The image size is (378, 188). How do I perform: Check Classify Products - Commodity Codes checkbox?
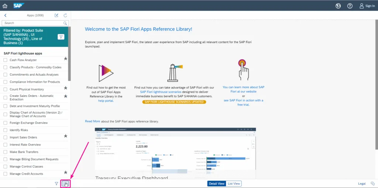[5, 67]
